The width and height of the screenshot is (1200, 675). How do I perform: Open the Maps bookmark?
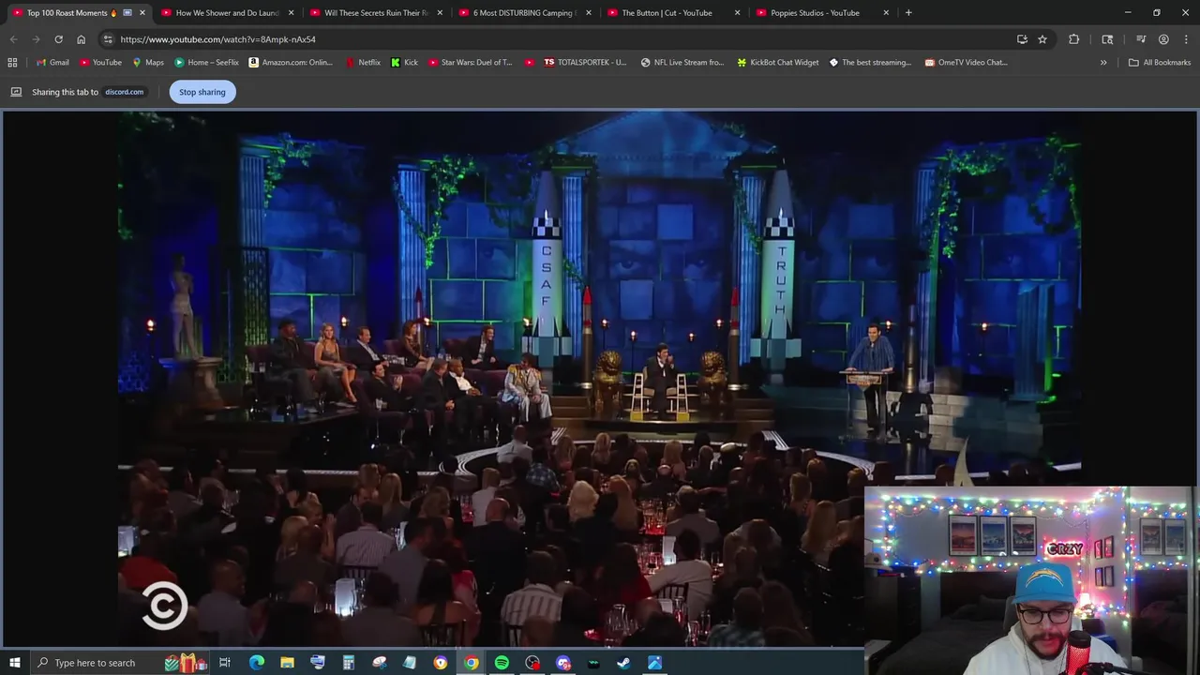148,63
